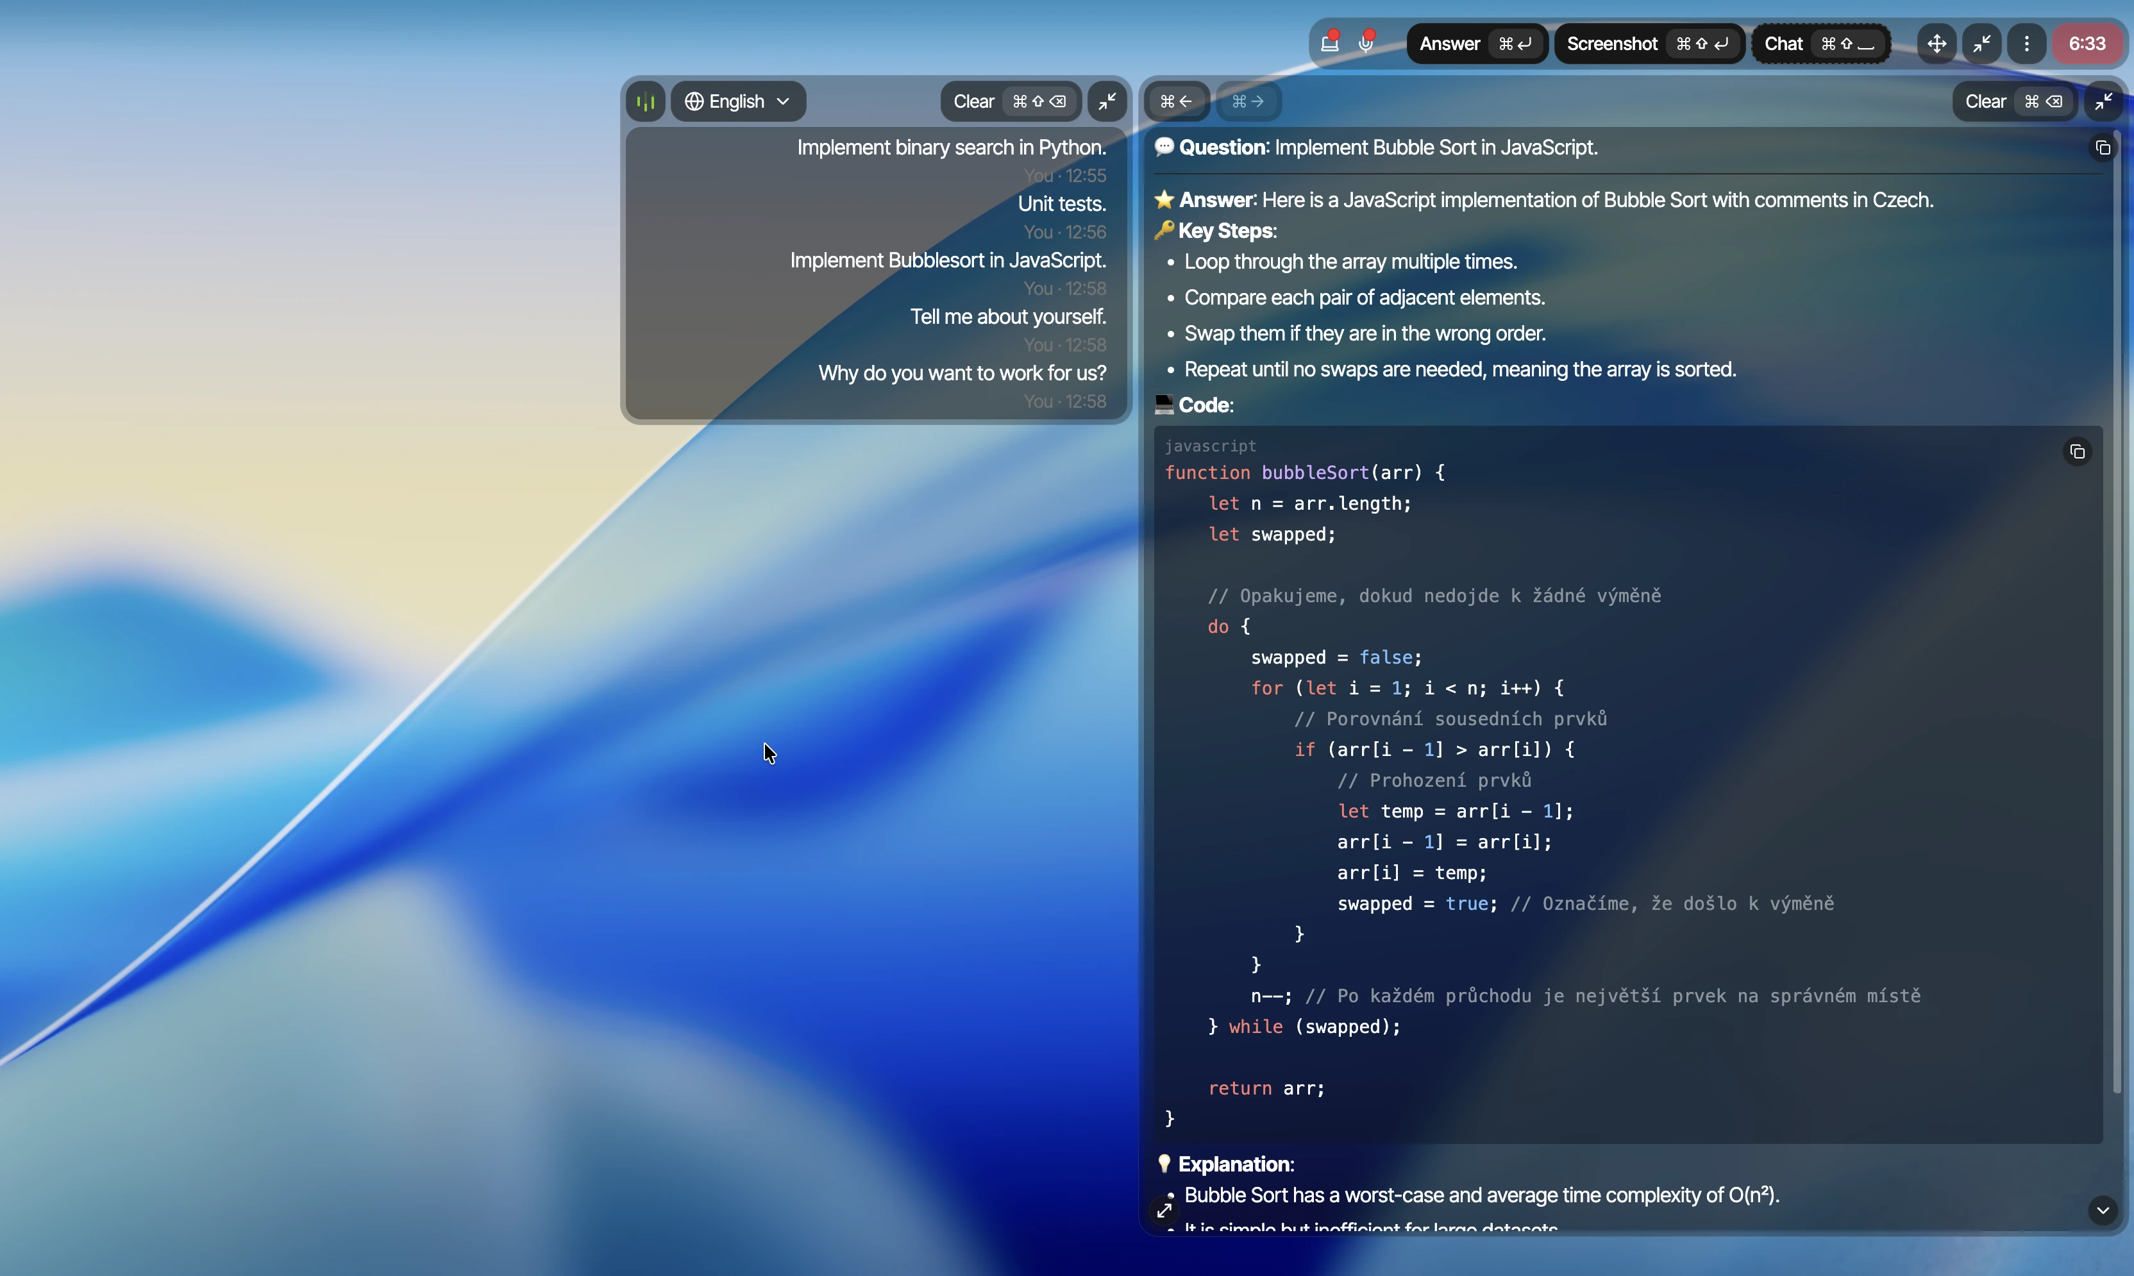Copy the full answer text
Image resolution: width=2134 pixels, height=1276 pixels.
coord(2102,148)
